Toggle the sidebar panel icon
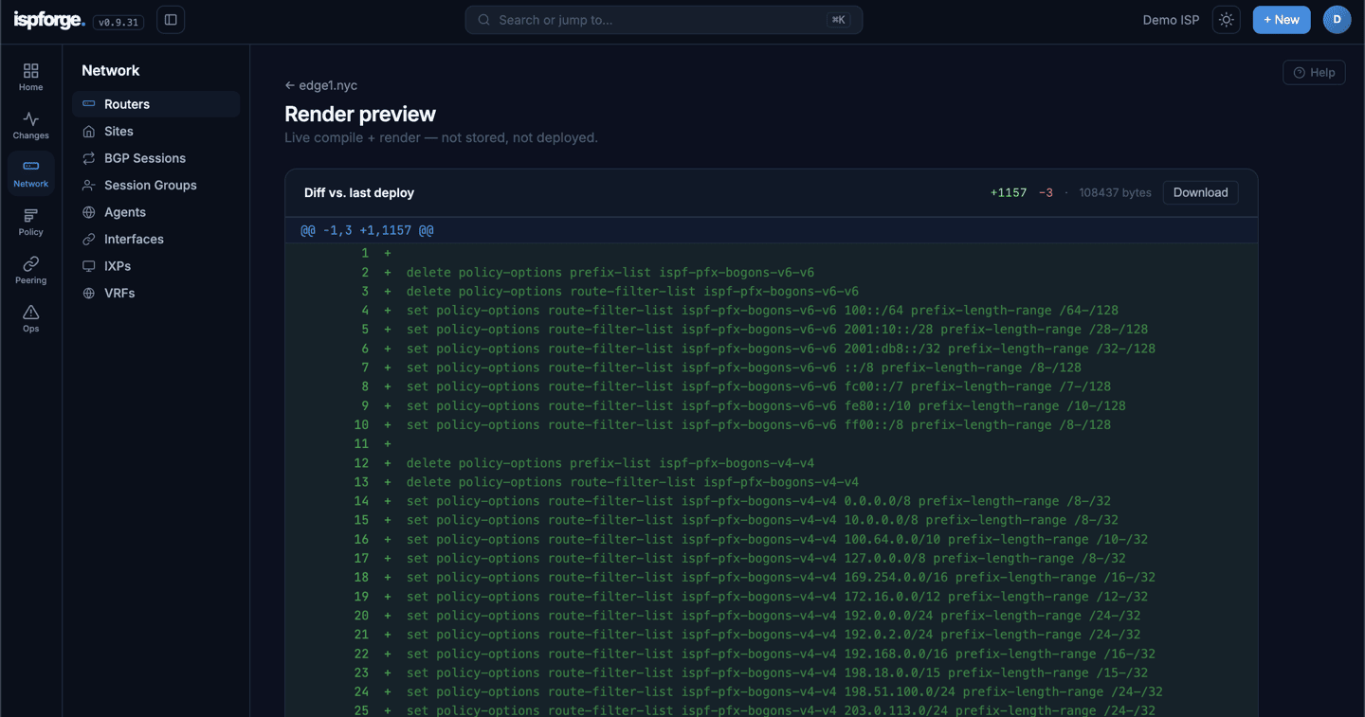1365x717 pixels. click(x=171, y=20)
